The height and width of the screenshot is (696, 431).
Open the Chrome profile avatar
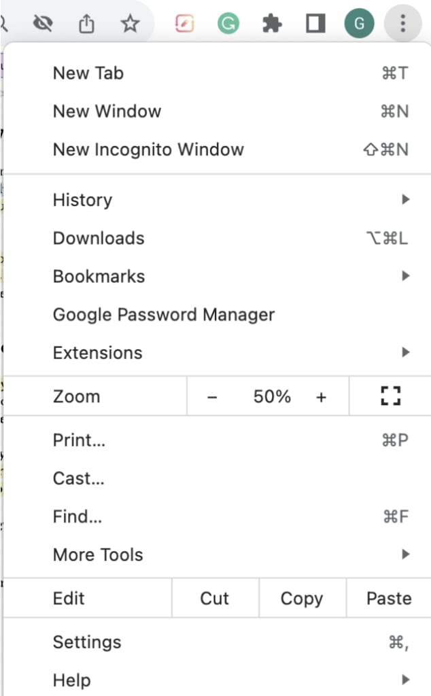[359, 22]
